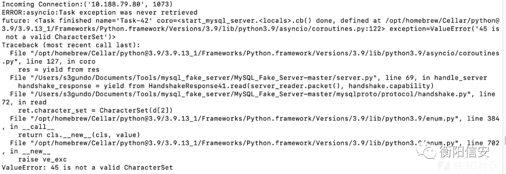506x174 pixels.
Task: Click the handshake_response yield from code line
Action: [x=226, y=86]
